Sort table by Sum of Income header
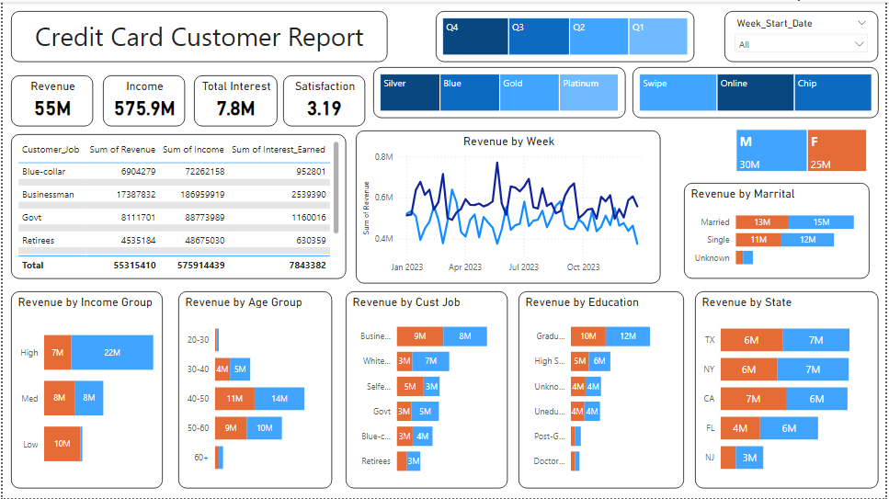The height and width of the screenshot is (499, 889). (193, 149)
